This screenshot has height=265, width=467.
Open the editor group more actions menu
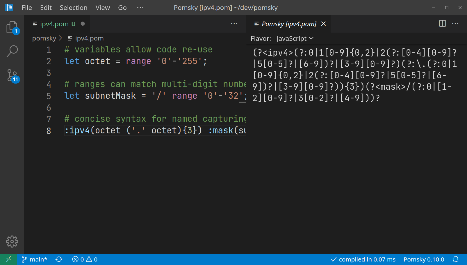234,24
